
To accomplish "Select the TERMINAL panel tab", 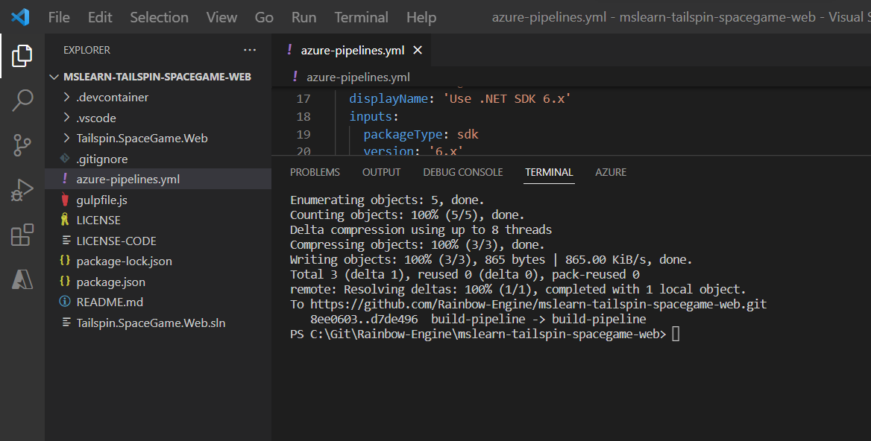I will click(549, 173).
